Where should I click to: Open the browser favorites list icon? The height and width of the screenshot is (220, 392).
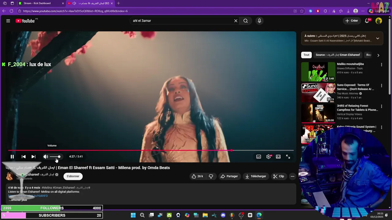click(341, 11)
